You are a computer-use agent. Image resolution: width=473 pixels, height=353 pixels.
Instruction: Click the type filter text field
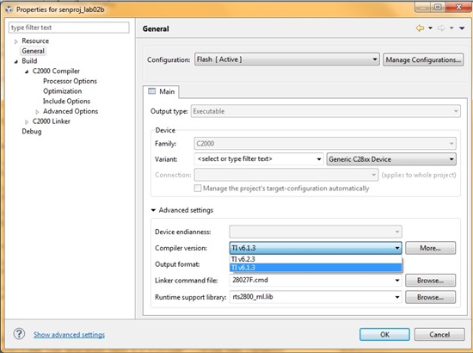[x=69, y=28]
